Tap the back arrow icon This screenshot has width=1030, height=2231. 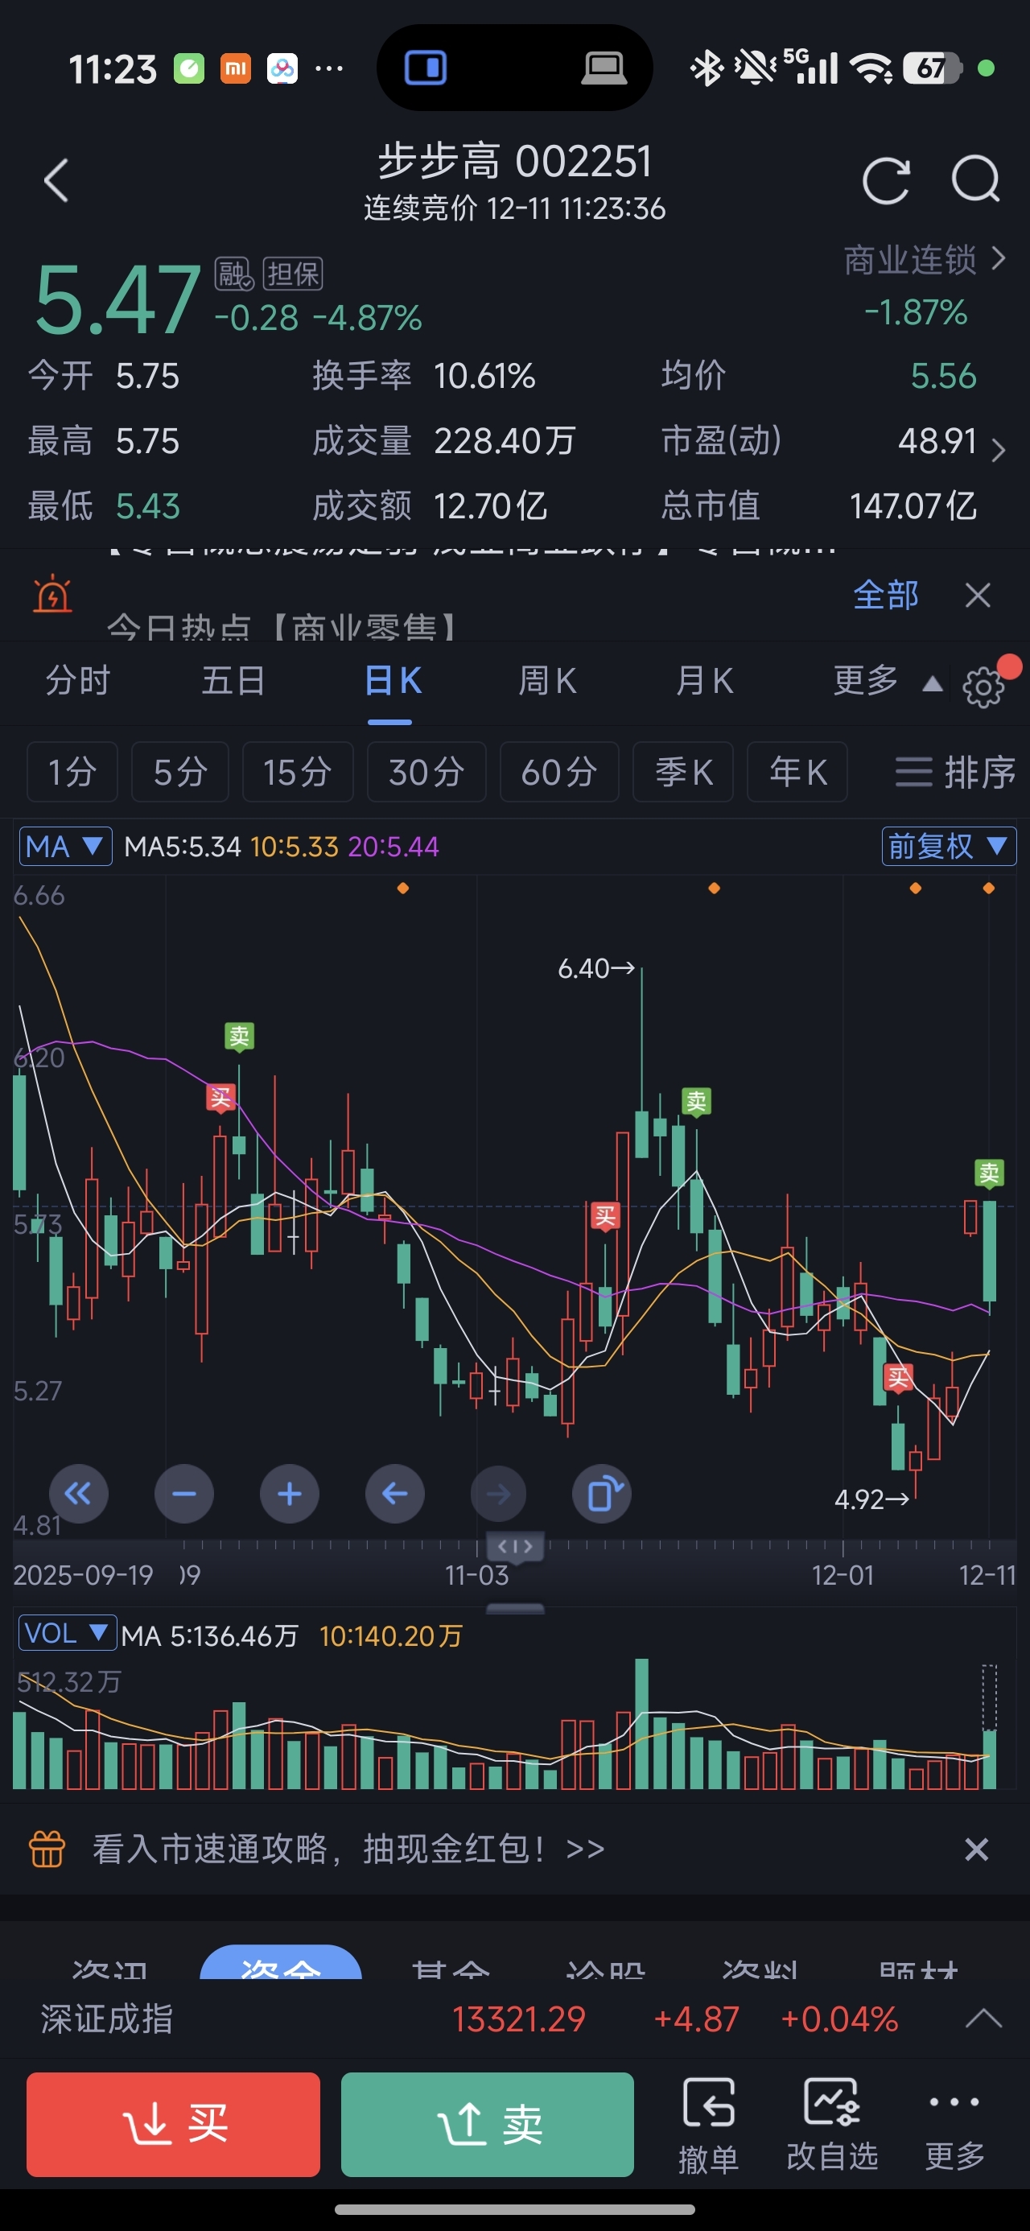pos(56,180)
